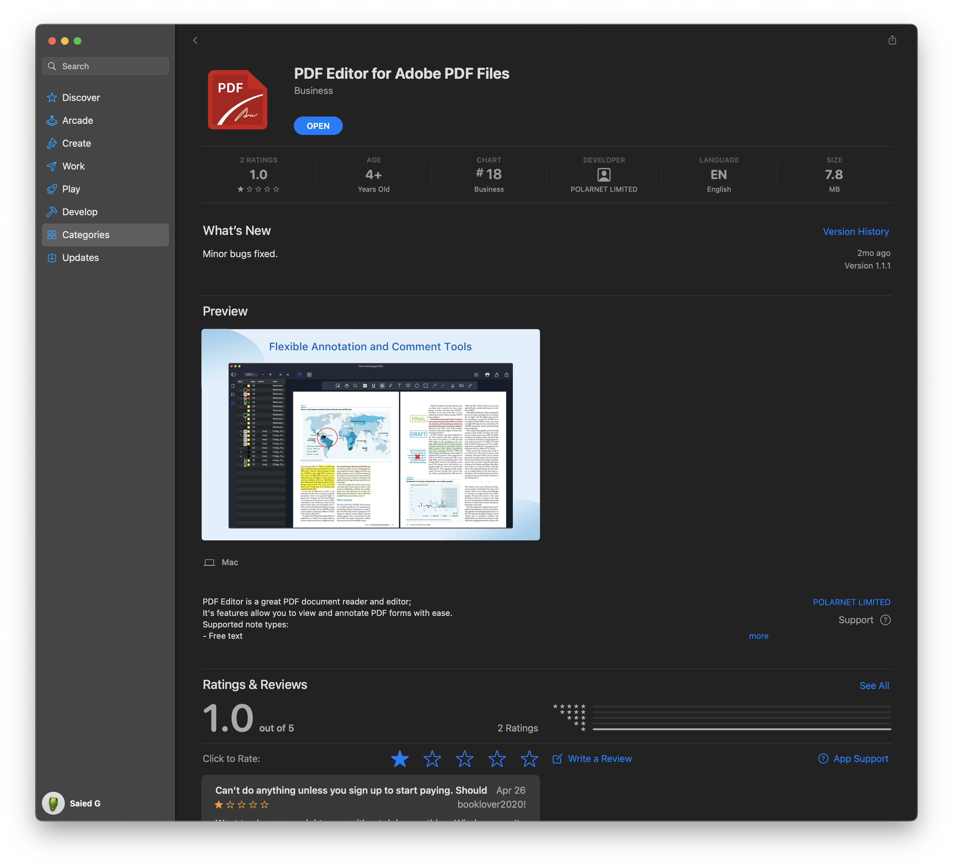Open the review by booklover2020!
Viewport: 953px width, 868px height.
[371, 798]
